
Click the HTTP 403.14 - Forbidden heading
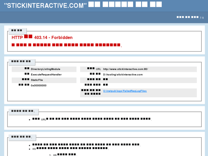42,37
